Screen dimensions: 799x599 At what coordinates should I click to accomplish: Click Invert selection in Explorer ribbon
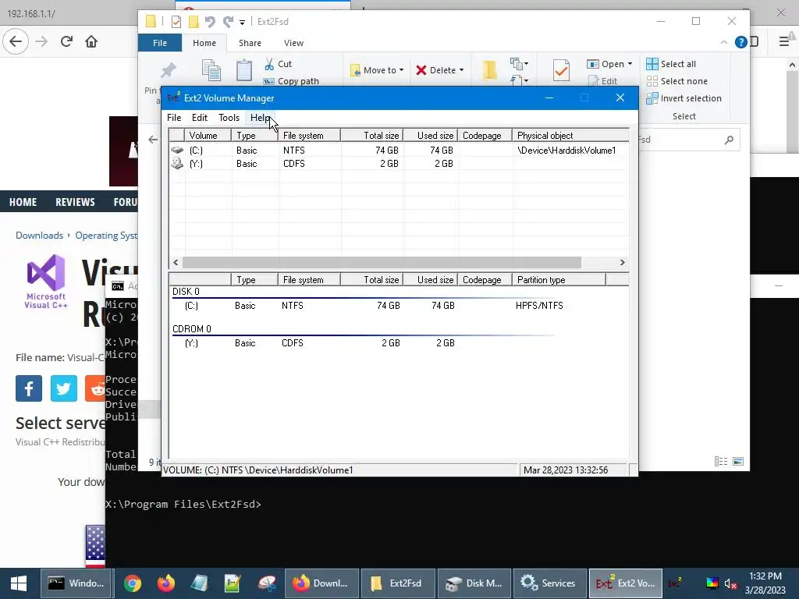684,98
